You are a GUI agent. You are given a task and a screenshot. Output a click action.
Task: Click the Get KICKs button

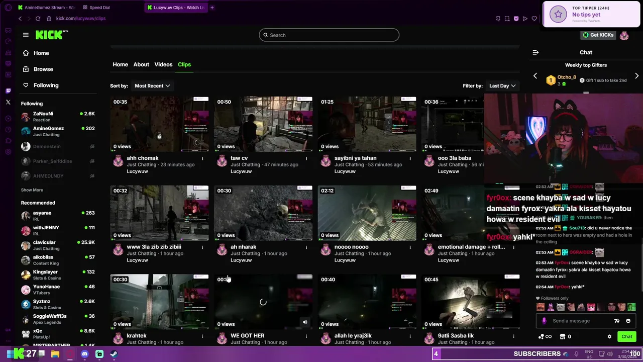[x=598, y=35]
